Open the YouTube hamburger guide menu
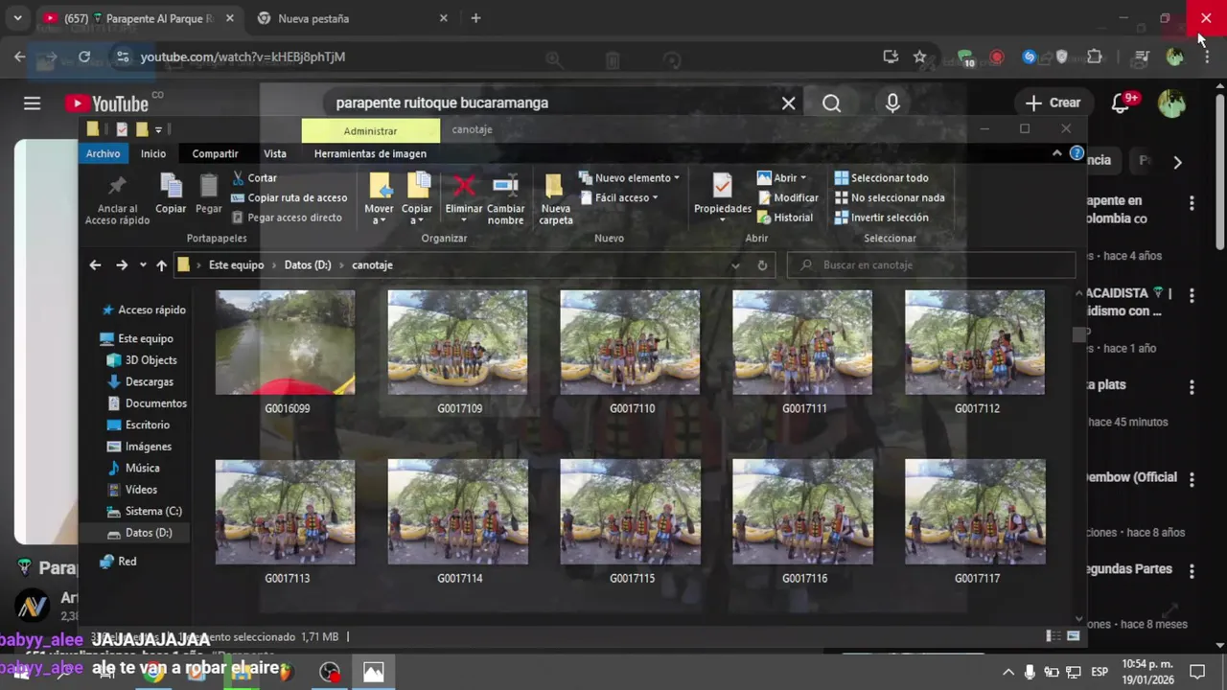 pos(33,103)
